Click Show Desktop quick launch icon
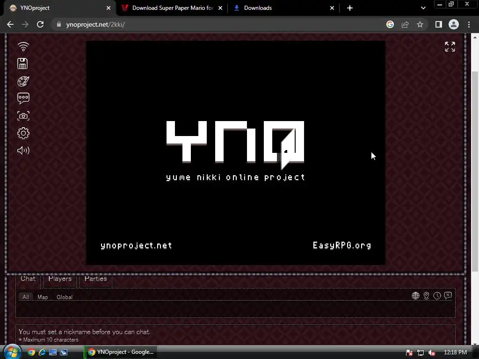479x359 pixels. click(53, 352)
